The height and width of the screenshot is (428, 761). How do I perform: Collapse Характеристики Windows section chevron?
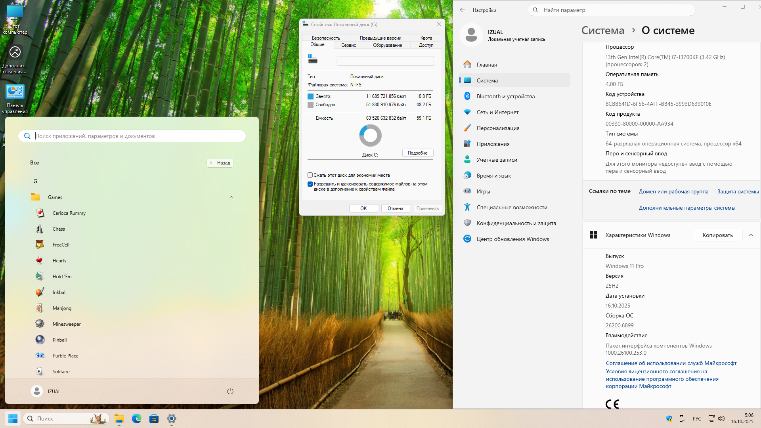750,235
